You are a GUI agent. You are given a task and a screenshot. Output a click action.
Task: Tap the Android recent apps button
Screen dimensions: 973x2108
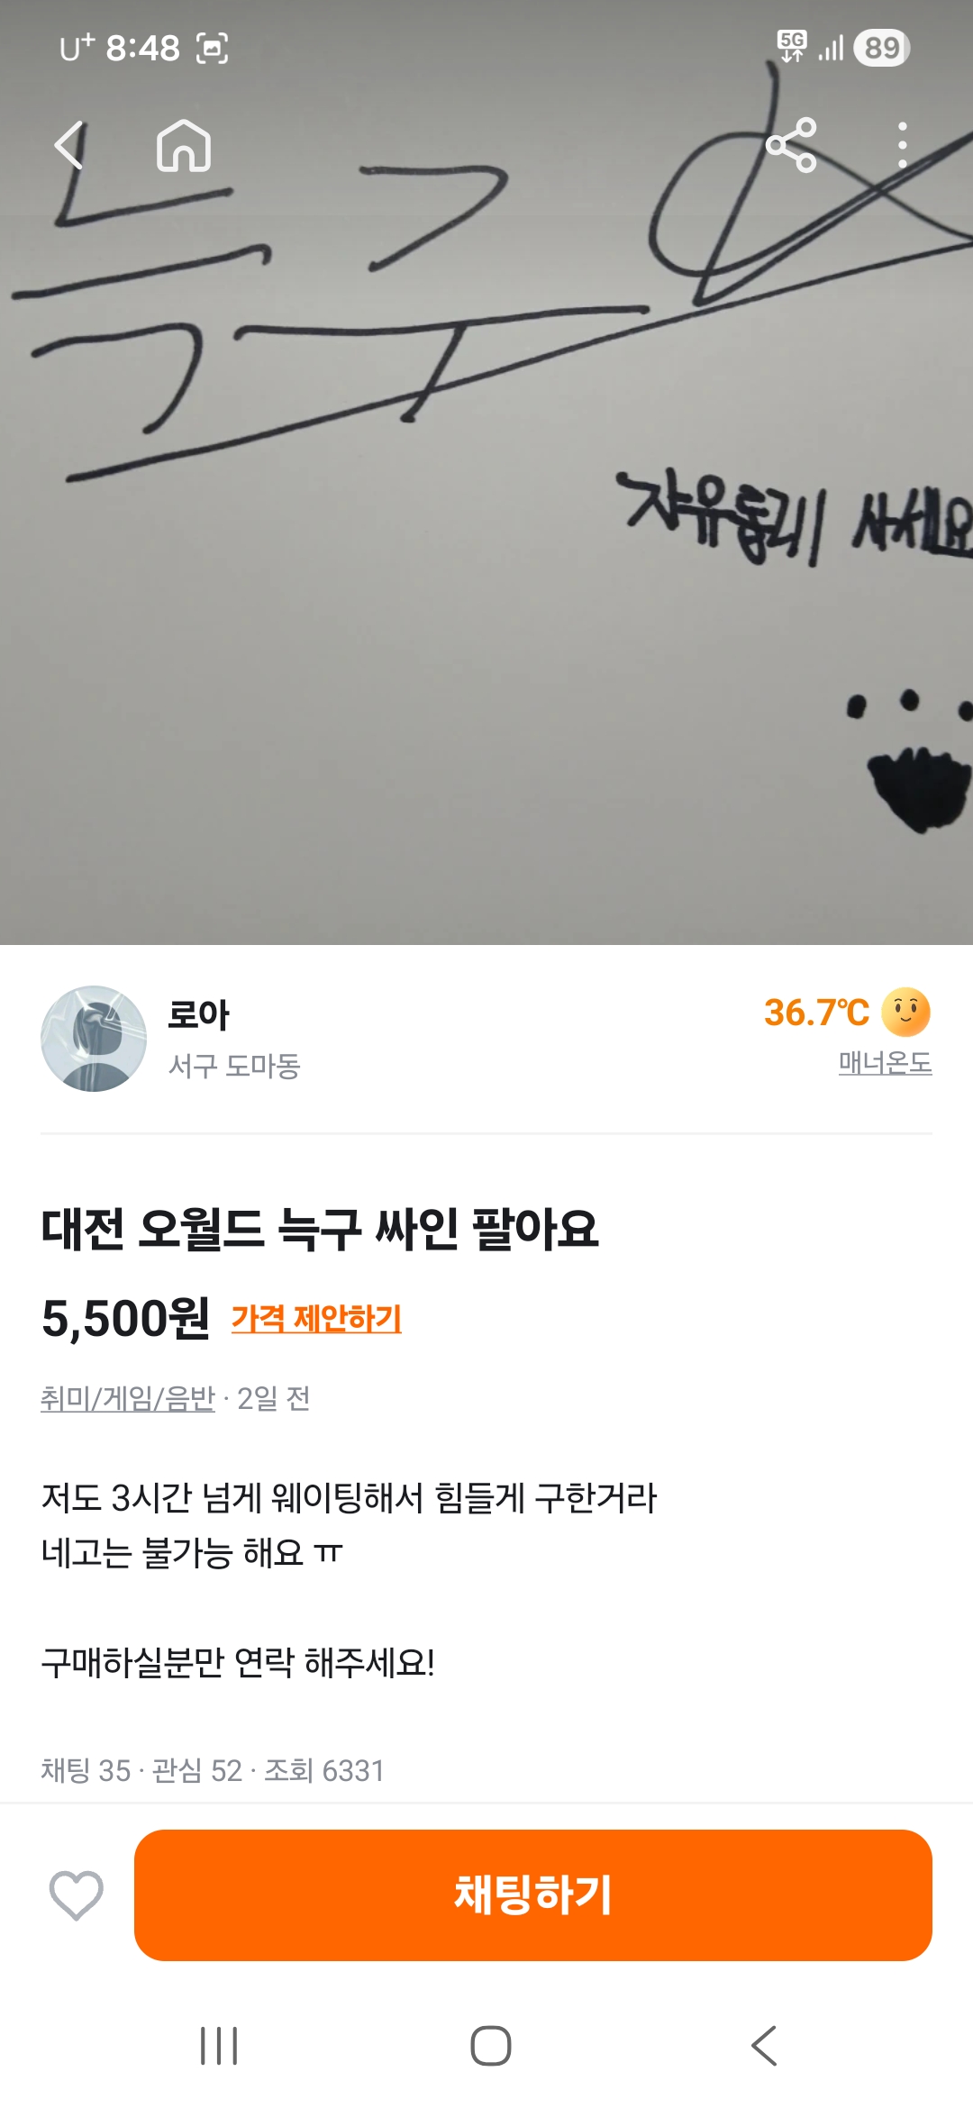(219, 2045)
